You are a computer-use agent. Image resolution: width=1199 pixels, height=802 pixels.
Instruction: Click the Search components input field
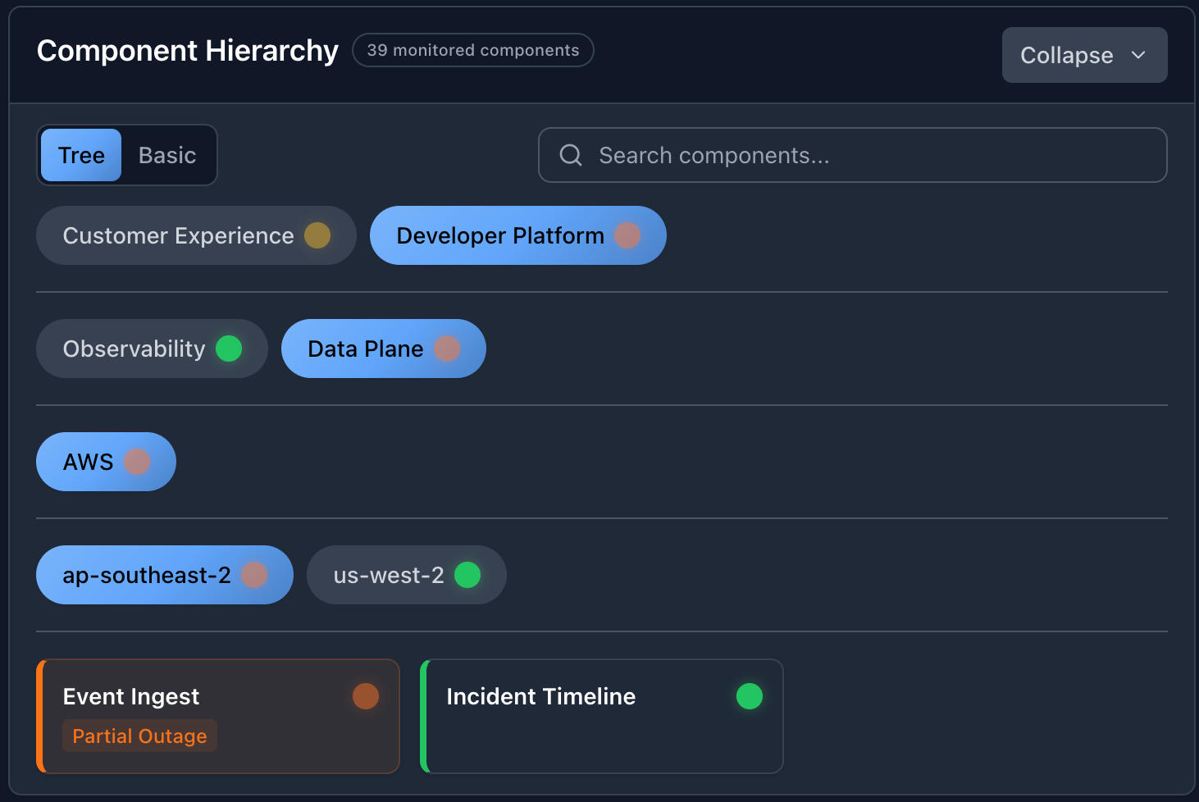(x=869, y=155)
